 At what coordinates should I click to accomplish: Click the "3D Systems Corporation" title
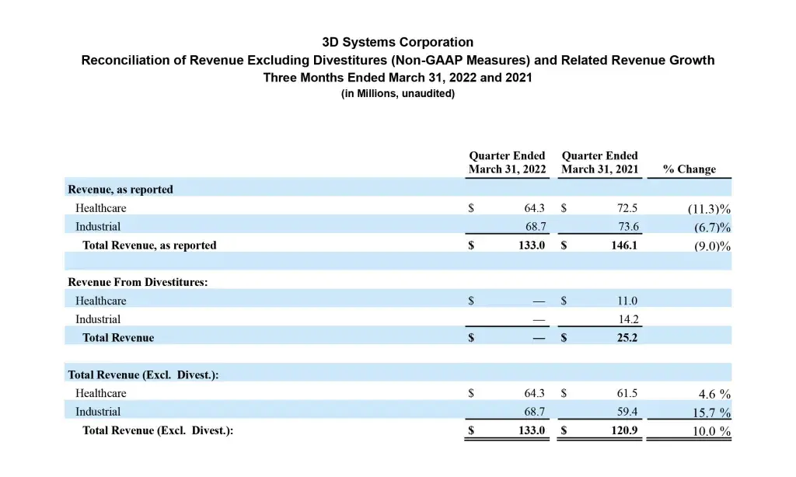click(x=397, y=42)
